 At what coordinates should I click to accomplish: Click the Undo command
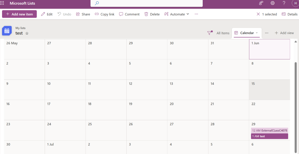tap(65, 14)
